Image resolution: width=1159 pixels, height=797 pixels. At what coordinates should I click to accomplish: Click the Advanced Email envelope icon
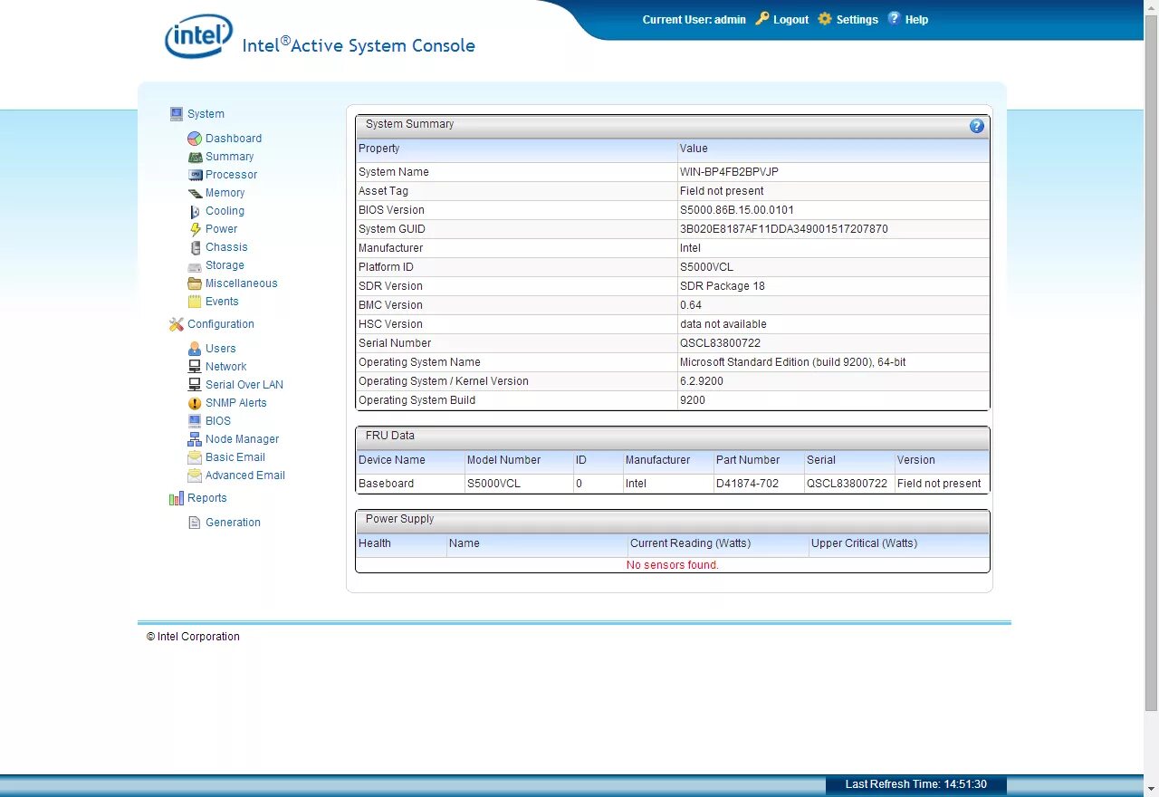(x=195, y=475)
